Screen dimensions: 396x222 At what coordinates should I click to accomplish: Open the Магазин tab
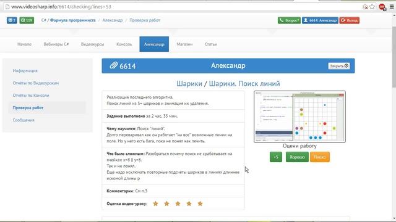pos(184,44)
